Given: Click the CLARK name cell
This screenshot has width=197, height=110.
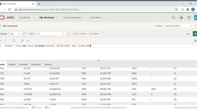Looking at the screenshot, I should point(27,73).
